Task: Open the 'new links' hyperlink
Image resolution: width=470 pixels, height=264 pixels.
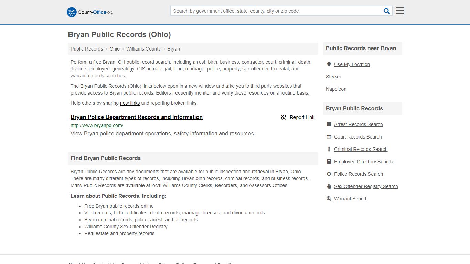Action: coord(130,103)
